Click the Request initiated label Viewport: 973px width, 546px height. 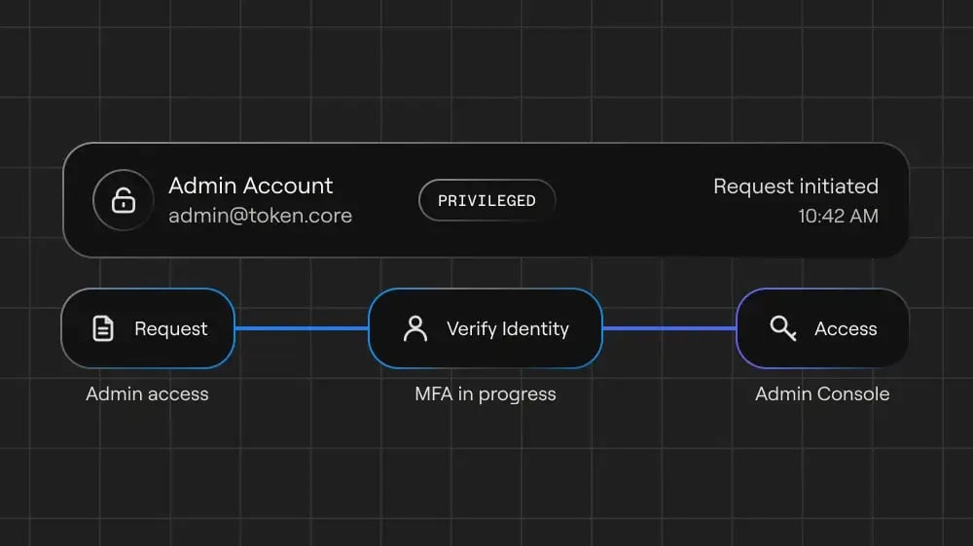[x=796, y=186]
